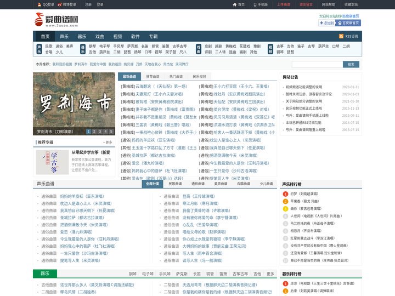Image resolution: width=395 pixels, height=296 pixels.
Task: Open the 戏曲 main navigation menu
Action: coord(100,37)
